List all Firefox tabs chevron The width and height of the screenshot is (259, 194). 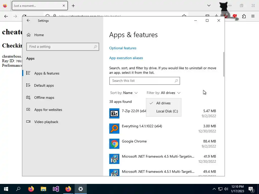(x=209, y=6)
